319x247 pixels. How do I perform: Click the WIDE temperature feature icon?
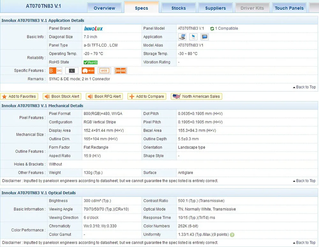(x=104, y=70)
